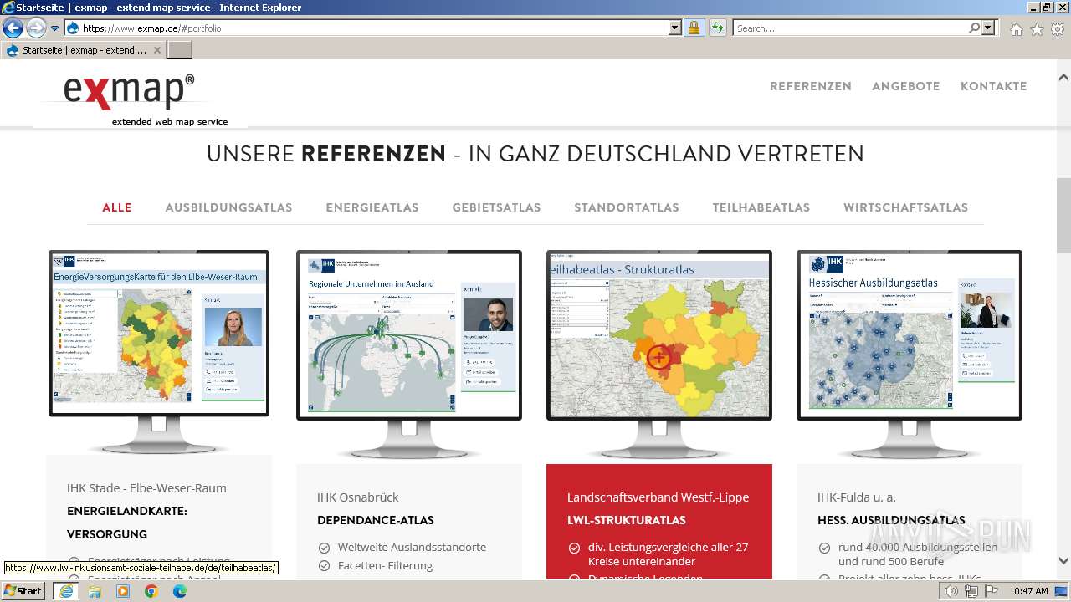Click the browser Forward arrow button
The height and width of the screenshot is (602, 1071).
point(36,28)
